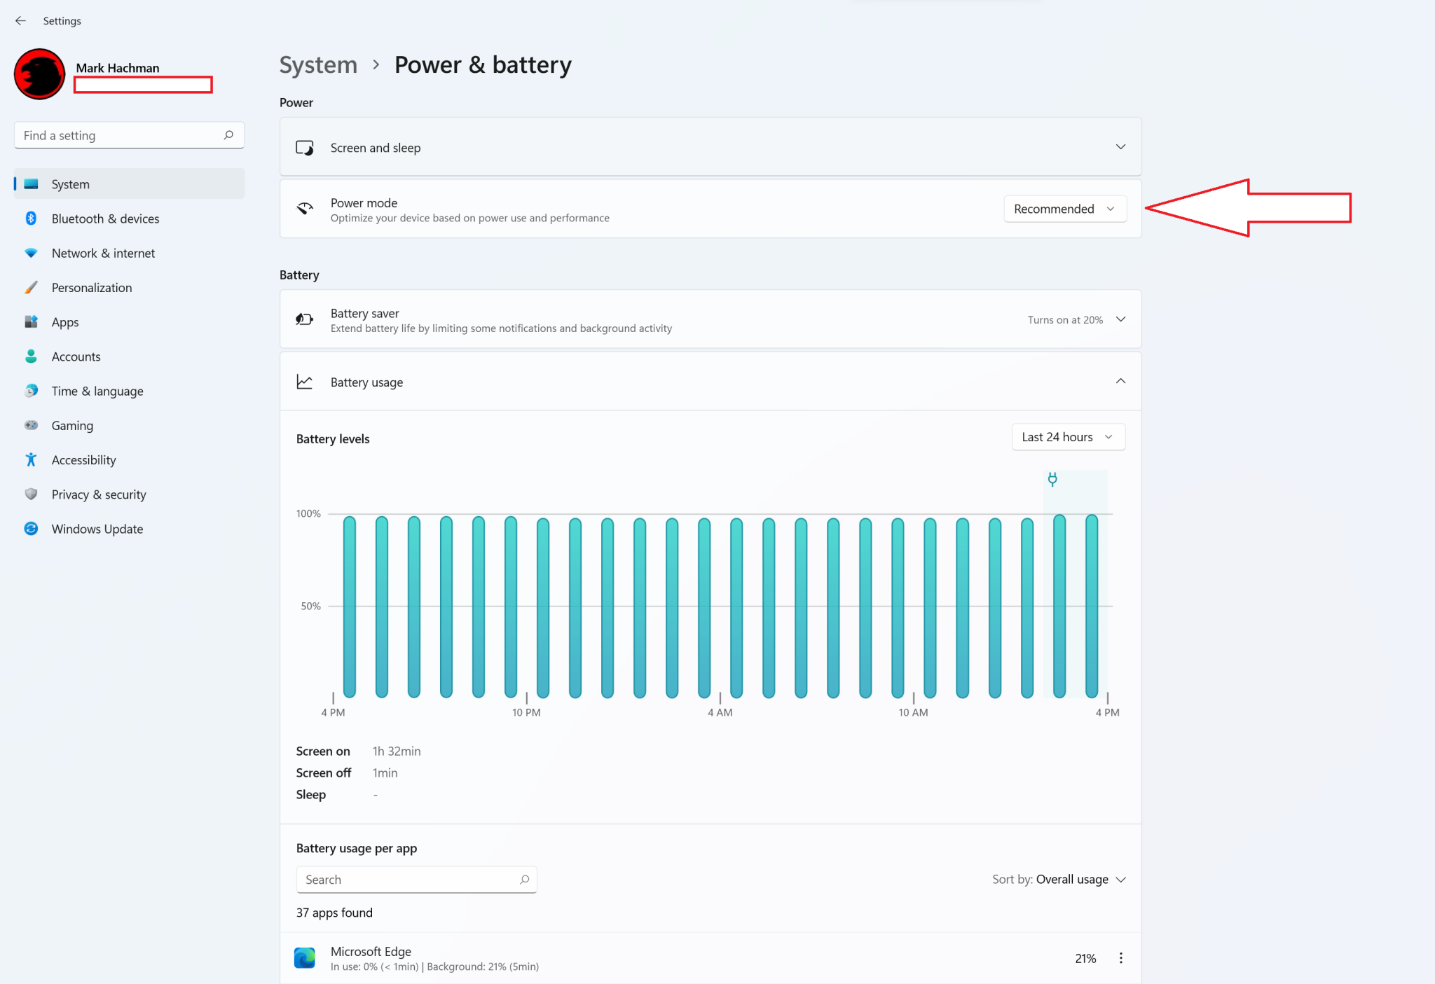Go to Bluetooth & devices settings

pos(105,219)
